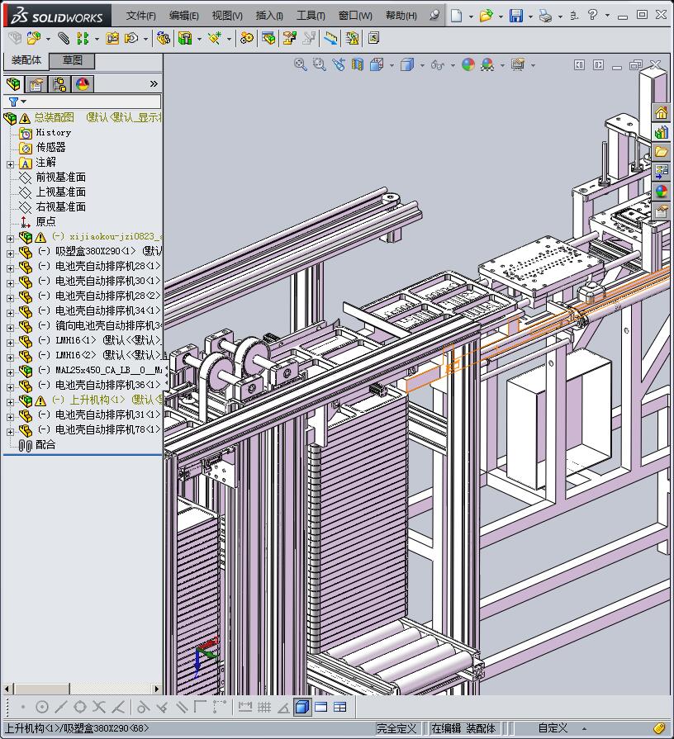This screenshot has height=739, width=674.
Task: Click the 自定义 units button in status bar
Action: point(553,728)
